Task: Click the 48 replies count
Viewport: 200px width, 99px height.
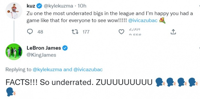Action: point(40,32)
